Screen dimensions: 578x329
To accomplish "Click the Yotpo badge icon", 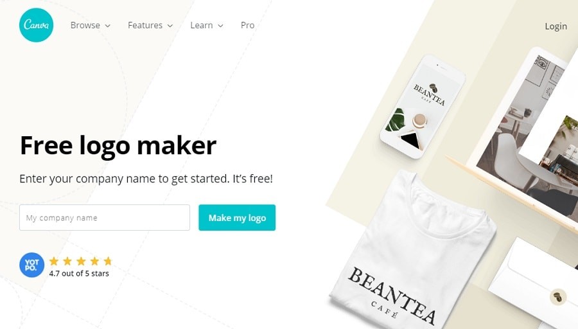I will 31,265.
